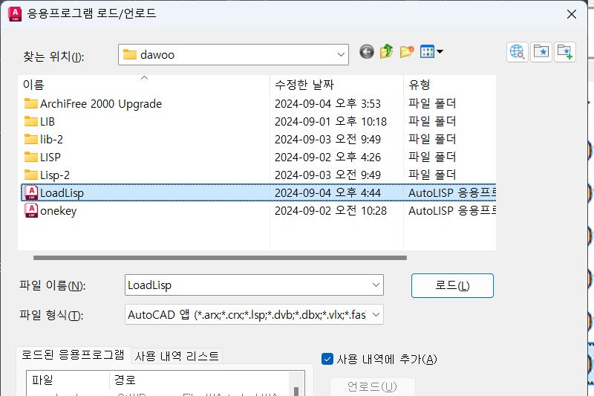
Task: Click date 2024-09-02 오후 4:26
Action: point(327,158)
